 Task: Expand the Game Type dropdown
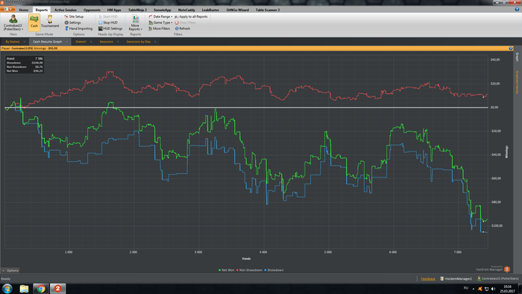[x=160, y=22]
